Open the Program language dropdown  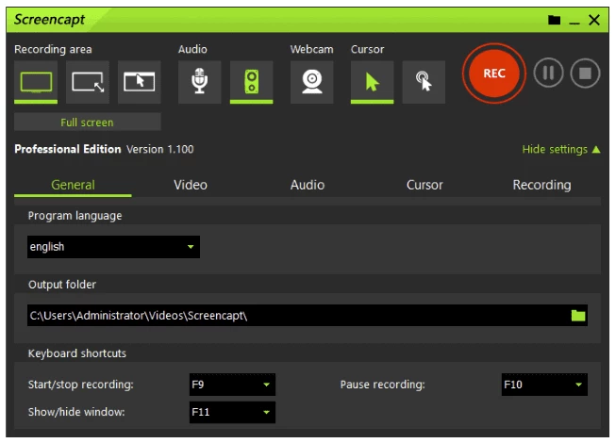(113, 247)
